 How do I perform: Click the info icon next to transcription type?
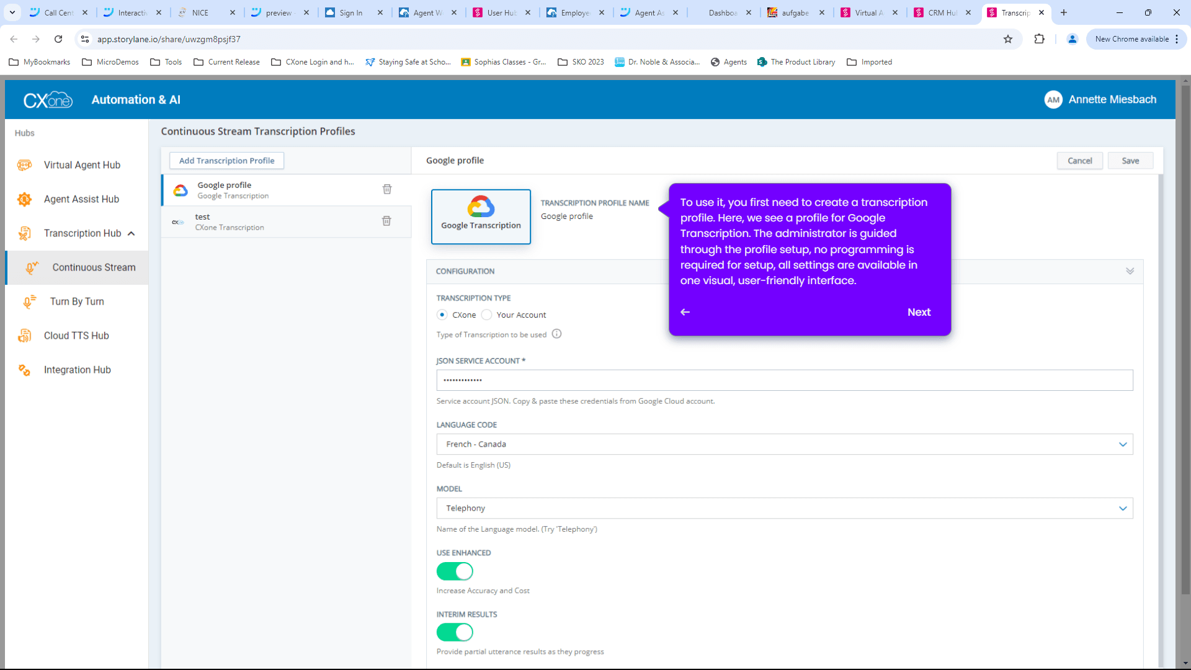(x=556, y=334)
